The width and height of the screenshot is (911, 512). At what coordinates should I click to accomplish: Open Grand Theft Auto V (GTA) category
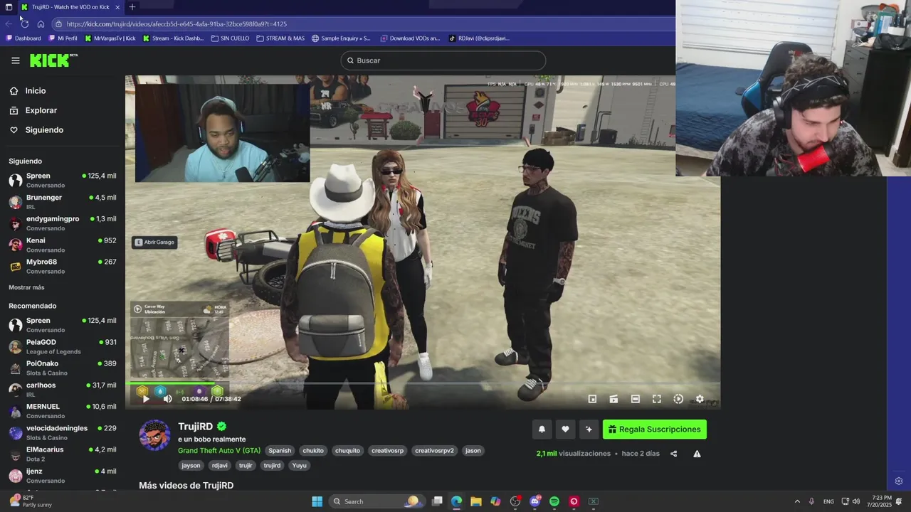[219, 451]
